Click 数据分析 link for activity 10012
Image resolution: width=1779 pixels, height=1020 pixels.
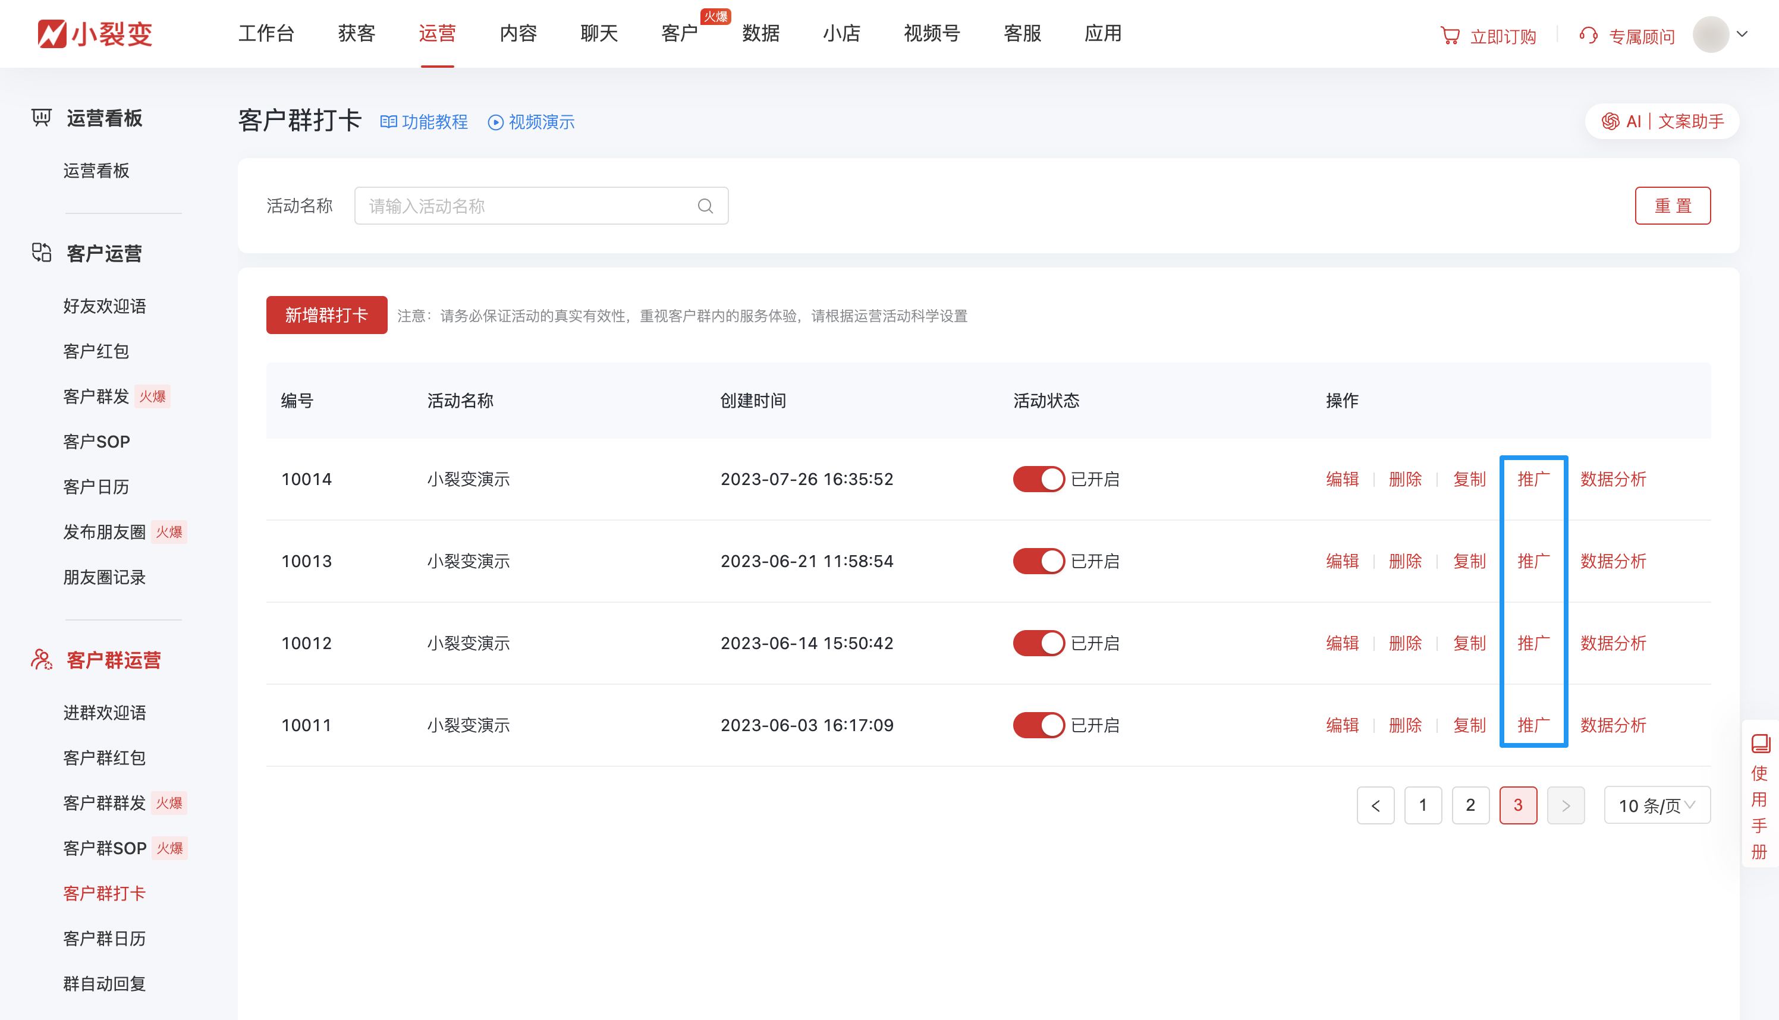pyautogui.click(x=1613, y=643)
